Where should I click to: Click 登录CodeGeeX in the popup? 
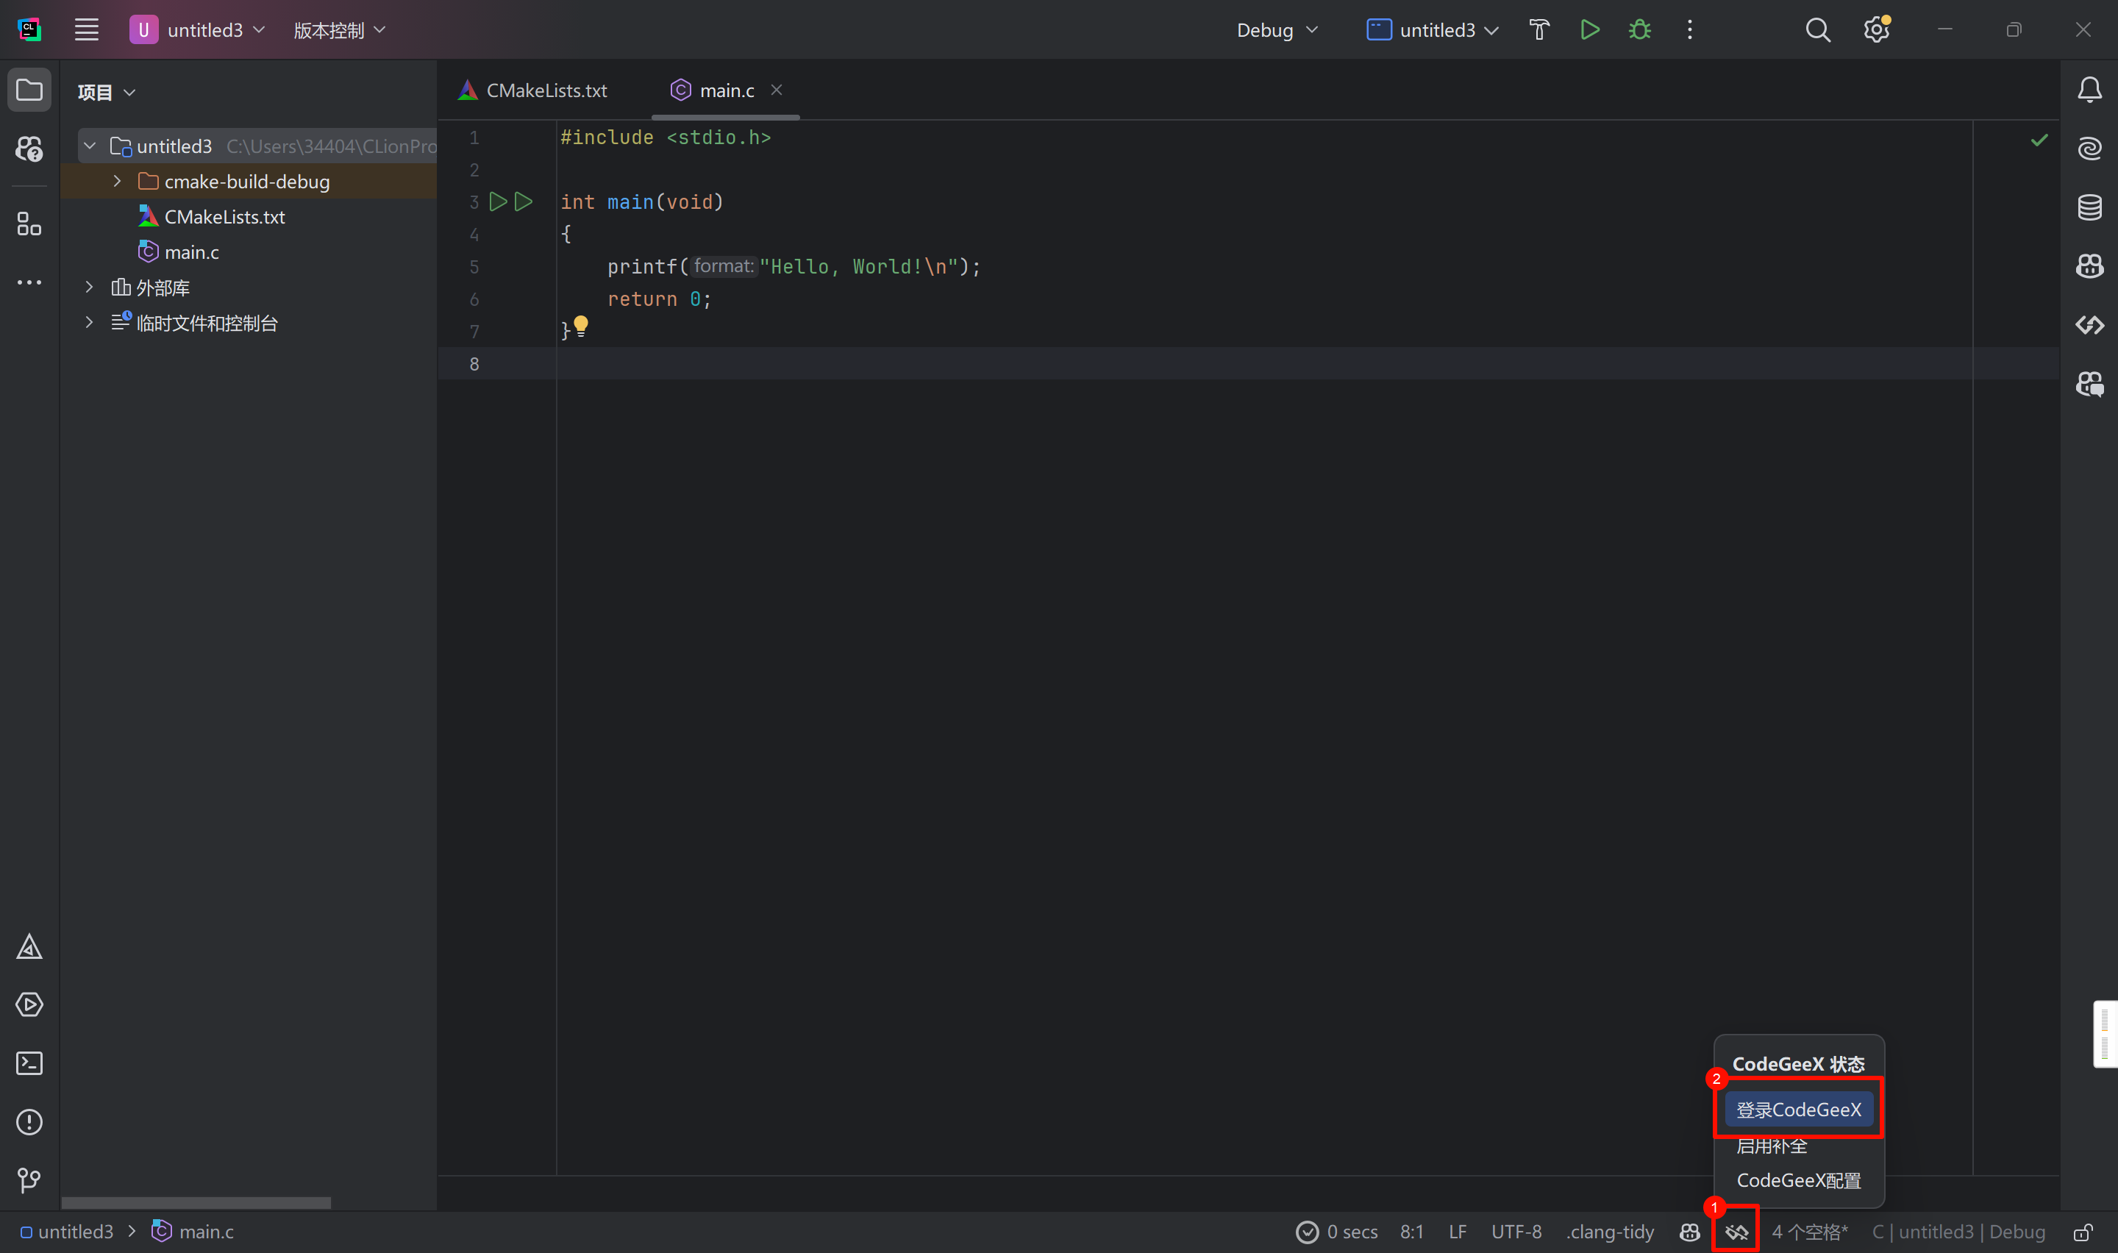(1798, 1110)
